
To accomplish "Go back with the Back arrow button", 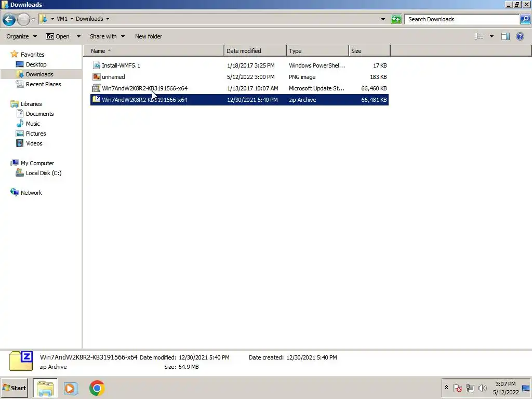I will pyautogui.click(x=9, y=19).
